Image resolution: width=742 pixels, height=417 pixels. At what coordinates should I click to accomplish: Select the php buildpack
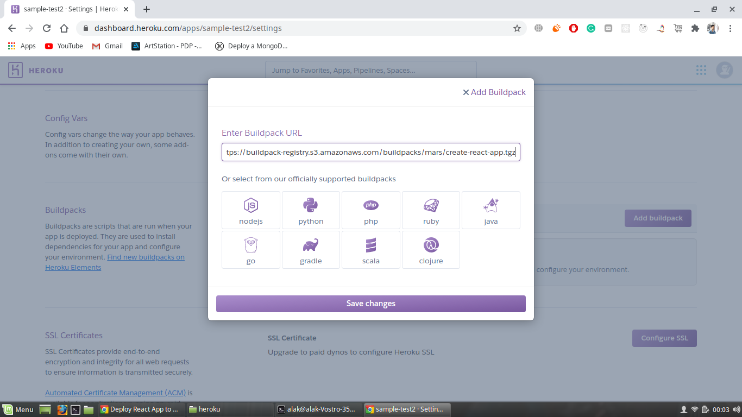point(371,210)
